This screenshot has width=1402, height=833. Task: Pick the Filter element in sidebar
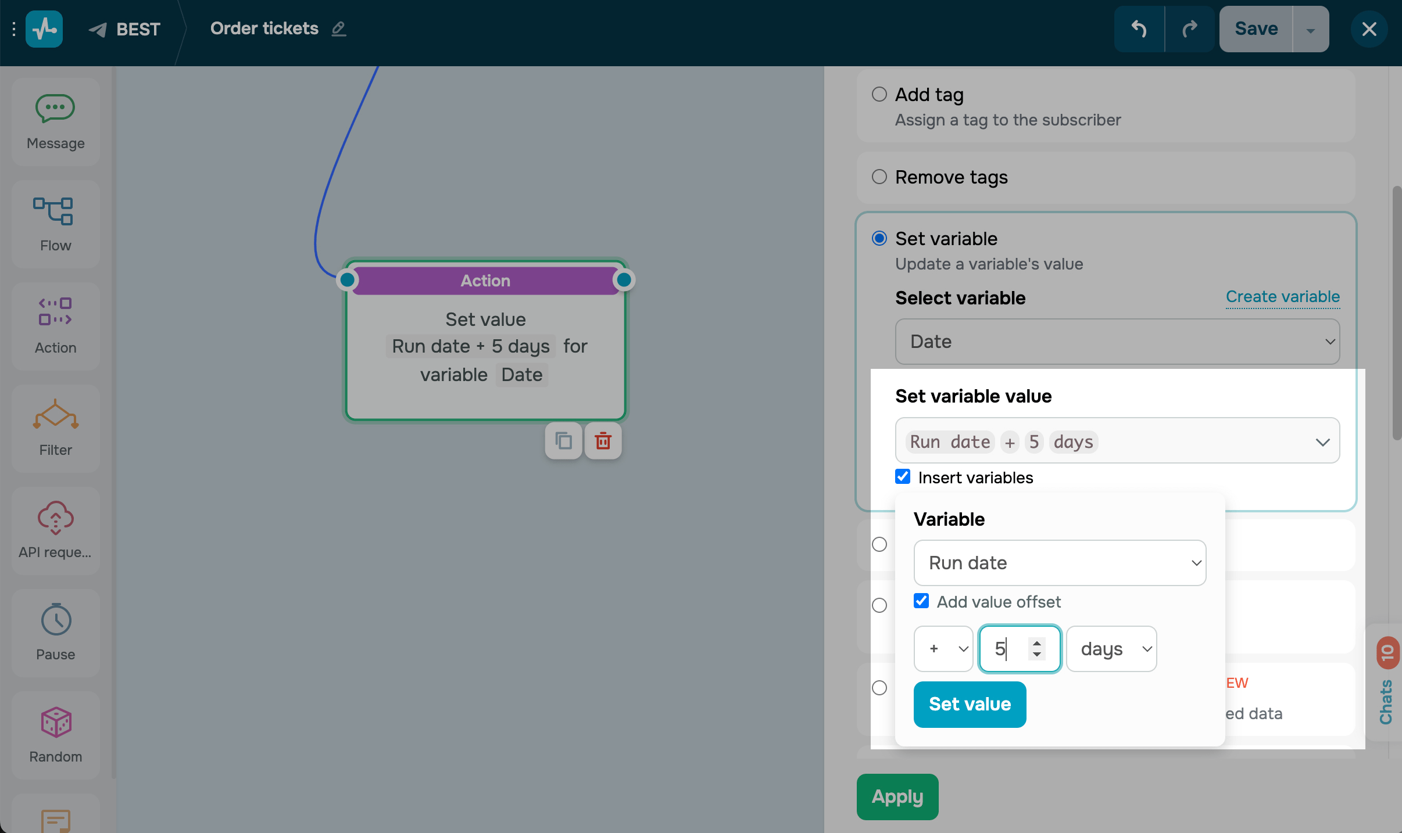click(55, 429)
